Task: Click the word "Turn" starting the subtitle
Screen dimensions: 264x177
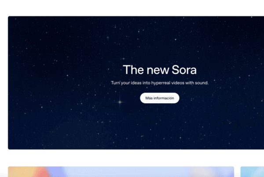Action: tap(115, 83)
